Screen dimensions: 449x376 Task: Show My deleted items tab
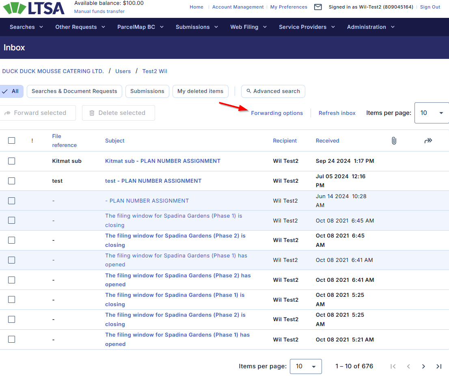pyautogui.click(x=200, y=91)
